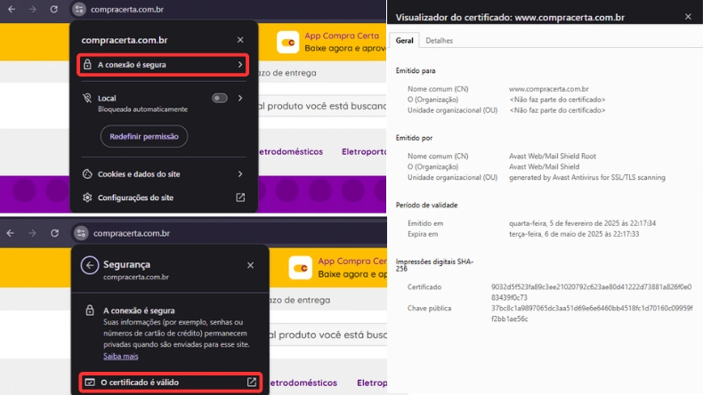
Task: Toggle the Local permission switch
Action: point(219,99)
